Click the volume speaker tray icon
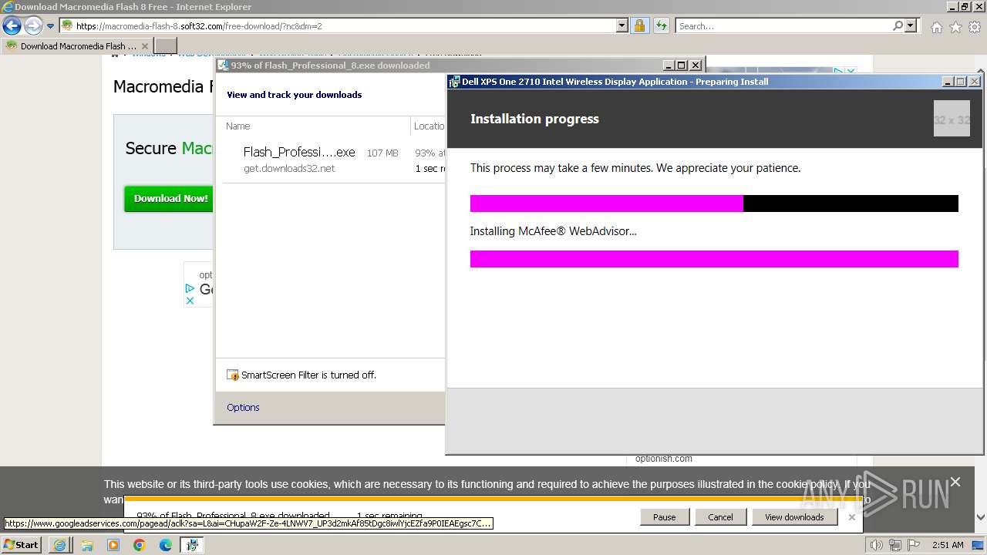The height and width of the screenshot is (555, 987). [876, 545]
